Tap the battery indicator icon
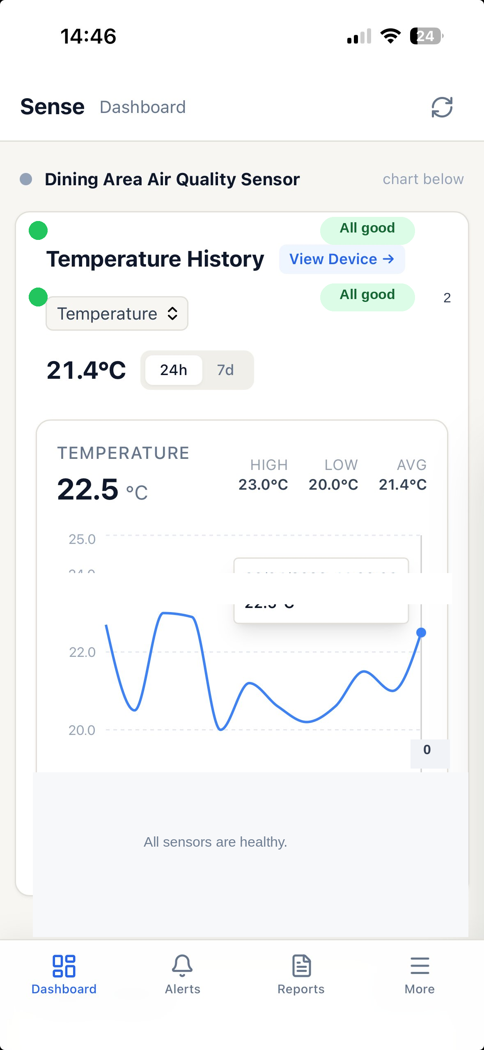This screenshot has height=1050, width=484. pyautogui.click(x=427, y=36)
